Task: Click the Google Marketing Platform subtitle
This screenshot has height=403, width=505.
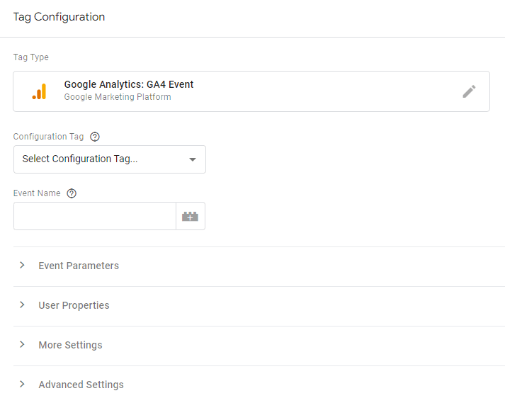Action: (x=118, y=97)
